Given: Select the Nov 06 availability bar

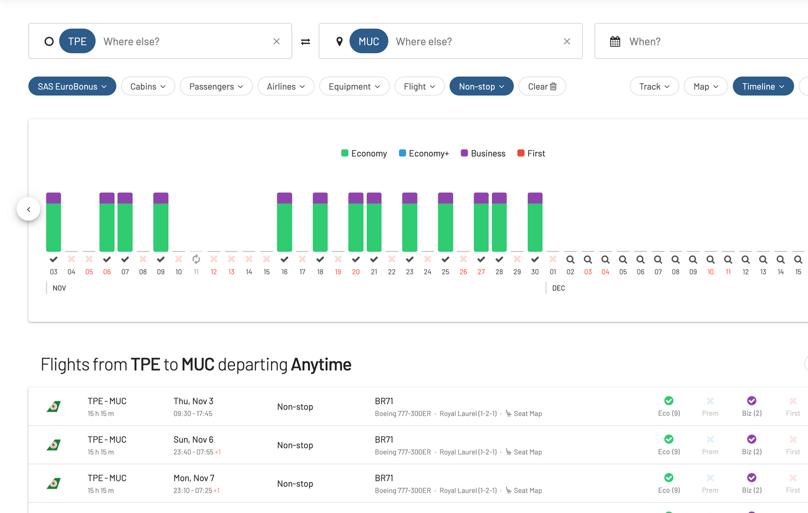Looking at the screenshot, I should coord(107,222).
